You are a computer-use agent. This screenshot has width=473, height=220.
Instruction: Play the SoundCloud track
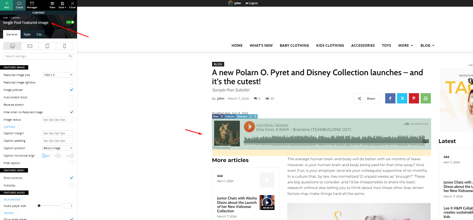coord(249,127)
